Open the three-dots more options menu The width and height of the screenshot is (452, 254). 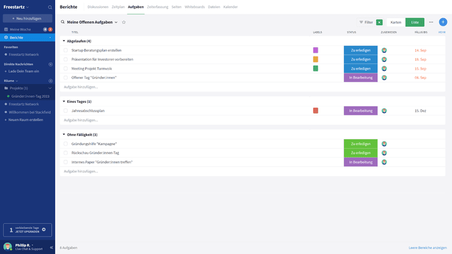431,22
